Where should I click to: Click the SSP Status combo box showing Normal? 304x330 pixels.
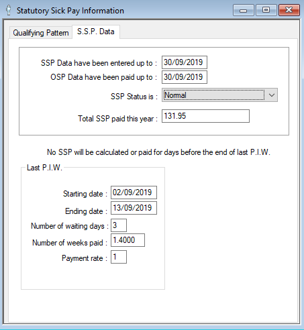pyautogui.click(x=219, y=95)
